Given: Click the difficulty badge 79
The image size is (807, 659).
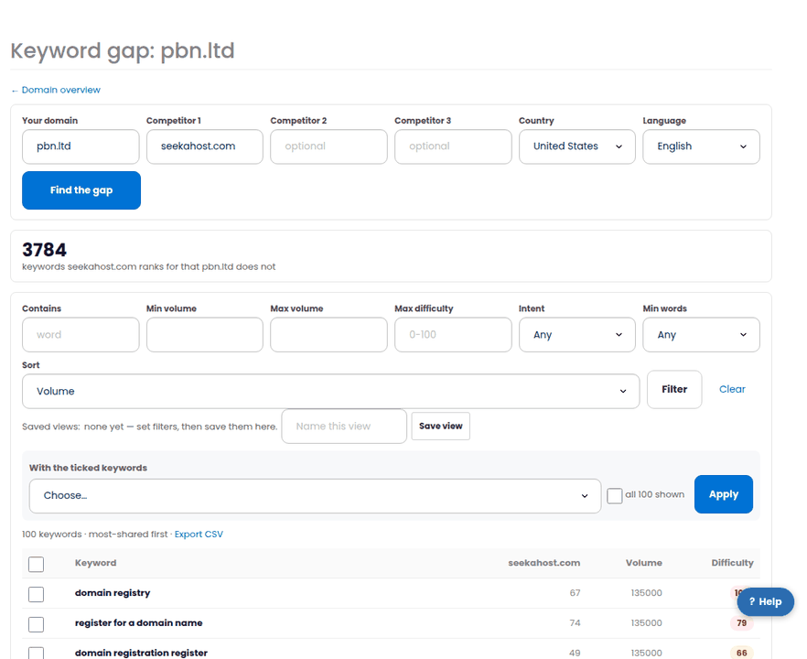Looking at the screenshot, I should pyautogui.click(x=742, y=623).
